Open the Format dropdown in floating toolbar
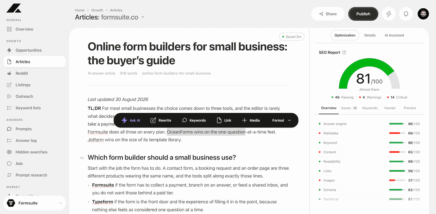 (282, 120)
